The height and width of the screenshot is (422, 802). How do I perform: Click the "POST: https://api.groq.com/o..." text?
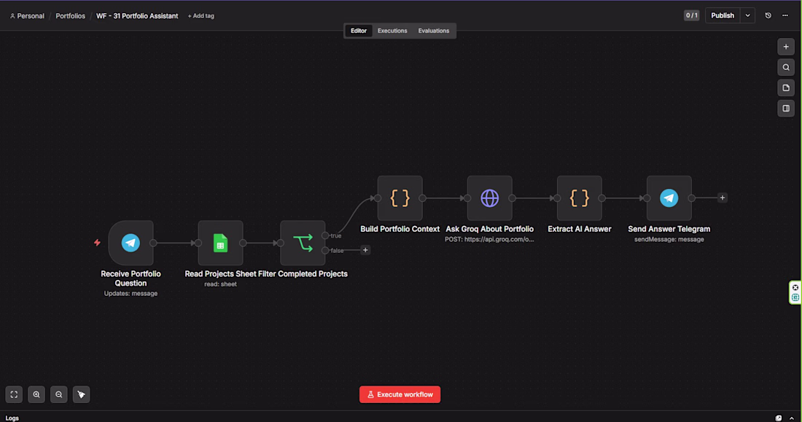click(x=489, y=239)
